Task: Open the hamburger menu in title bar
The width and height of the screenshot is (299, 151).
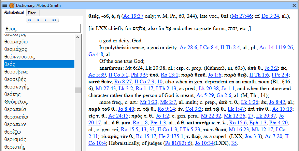Action: 5,5
